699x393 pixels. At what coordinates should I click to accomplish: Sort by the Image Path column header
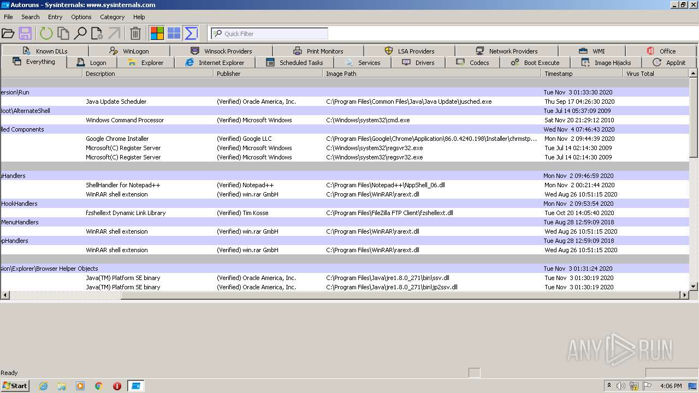(433, 74)
